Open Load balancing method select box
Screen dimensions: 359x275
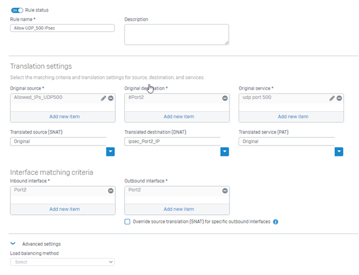[63, 262]
